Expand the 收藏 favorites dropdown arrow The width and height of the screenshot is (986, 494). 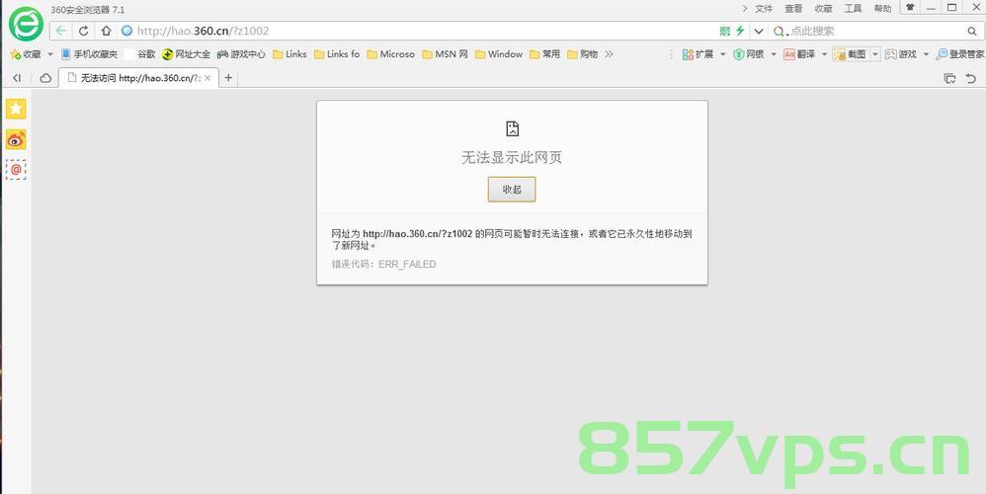(x=50, y=54)
